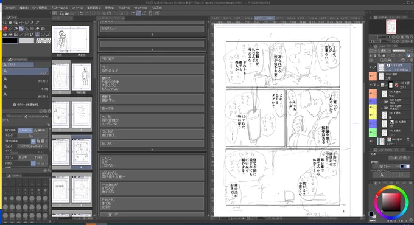414x225 pixels.
Task: Select the Fill bucket tool
Action: click(5, 35)
